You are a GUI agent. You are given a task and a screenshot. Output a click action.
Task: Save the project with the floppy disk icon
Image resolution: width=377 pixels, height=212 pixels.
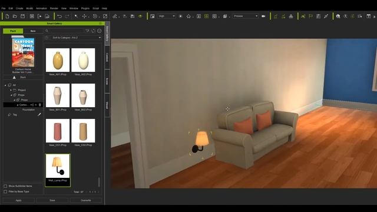click(x=22, y=16)
